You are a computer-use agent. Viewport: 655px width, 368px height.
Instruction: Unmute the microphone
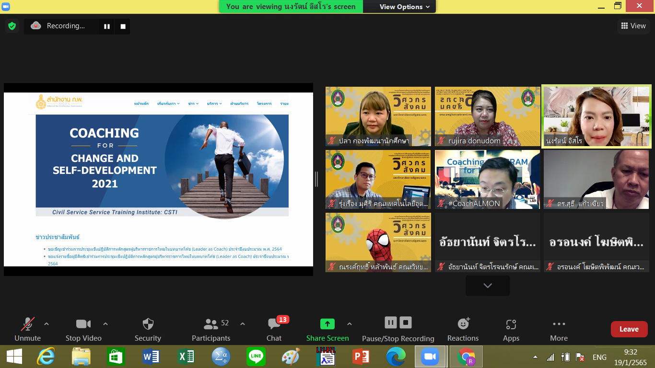pyautogui.click(x=27, y=324)
